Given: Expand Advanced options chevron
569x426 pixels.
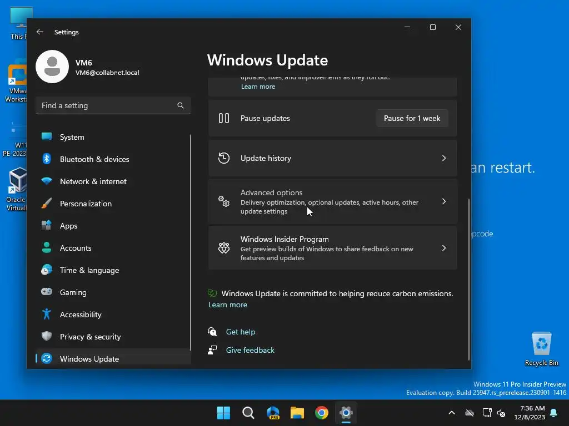Looking at the screenshot, I should tap(444, 201).
